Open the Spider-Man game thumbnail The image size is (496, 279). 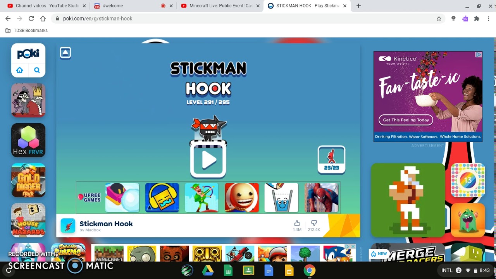click(x=321, y=198)
